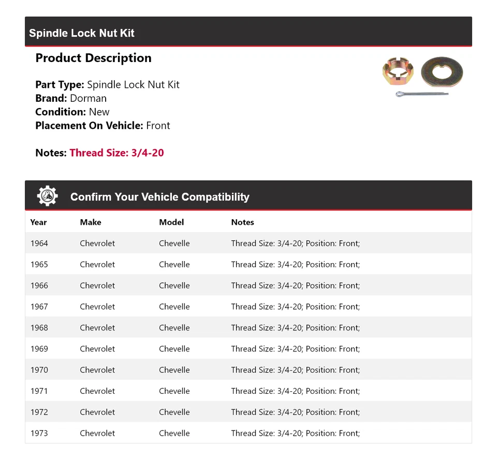Screen dimensions: 497x460
Task: Click the cotter pin image
Action: pos(422,94)
